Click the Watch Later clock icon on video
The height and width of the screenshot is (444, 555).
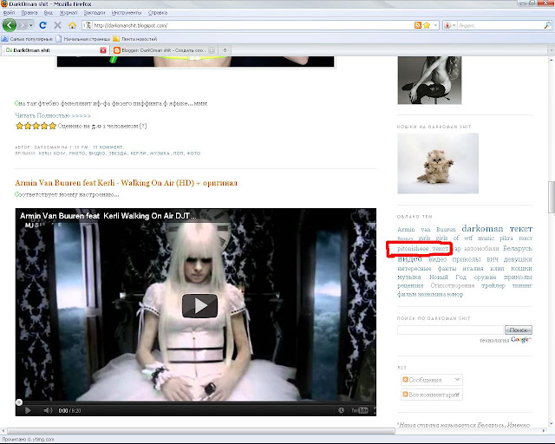341,410
